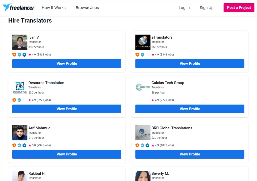Select the name BRD Global Translations
257x181 pixels.
click(x=172, y=128)
